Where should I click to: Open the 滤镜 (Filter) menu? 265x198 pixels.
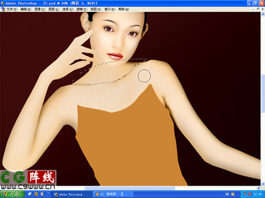82,9
